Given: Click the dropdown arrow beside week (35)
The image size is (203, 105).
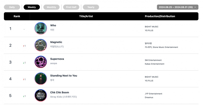Looking at the screenshot, I should pos(195,7).
